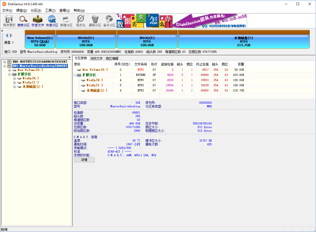Expand New Volume(G:) in the tree
The height and width of the screenshot is (232, 316).
click(x=9, y=70)
